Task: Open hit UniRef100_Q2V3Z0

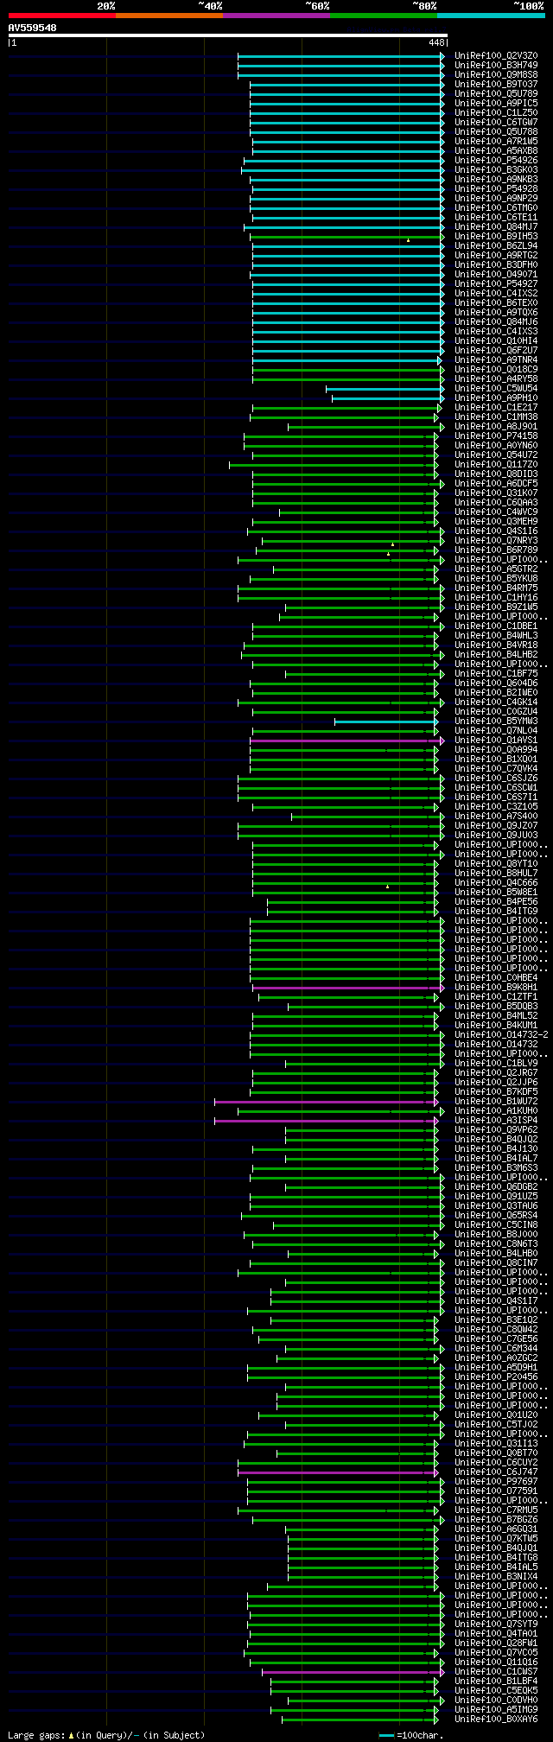Action: click(x=496, y=56)
